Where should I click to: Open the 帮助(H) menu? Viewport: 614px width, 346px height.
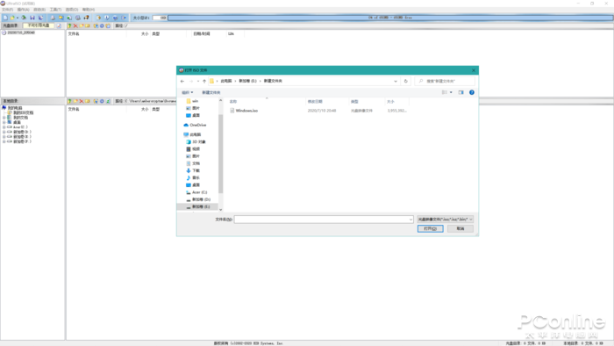(x=88, y=10)
